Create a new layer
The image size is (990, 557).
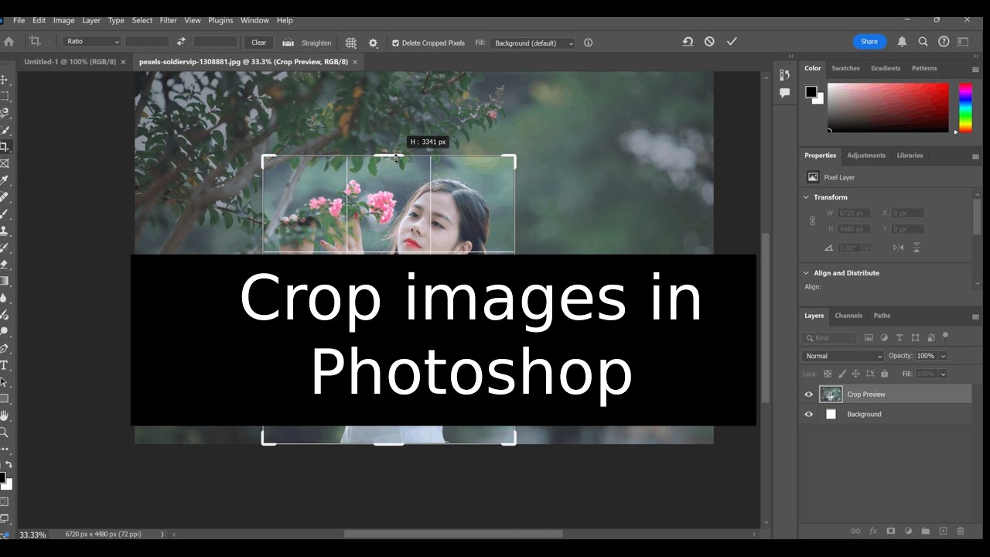[x=943, y=531]
